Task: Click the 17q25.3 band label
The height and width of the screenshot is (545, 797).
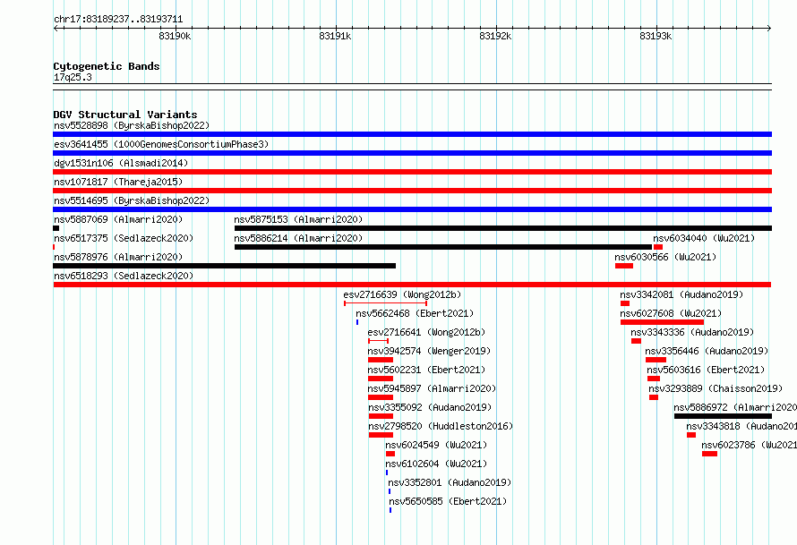Action: pos(73,77)
